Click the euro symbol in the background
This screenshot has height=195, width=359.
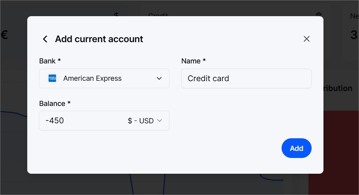coord(4,35)
